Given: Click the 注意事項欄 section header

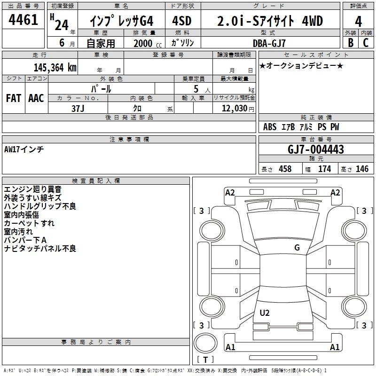Looking at the screenshot, I should click(129, 139).
